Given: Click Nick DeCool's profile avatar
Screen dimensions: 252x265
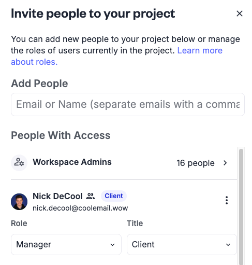Looking at the screenshot, I should (19, 202).
